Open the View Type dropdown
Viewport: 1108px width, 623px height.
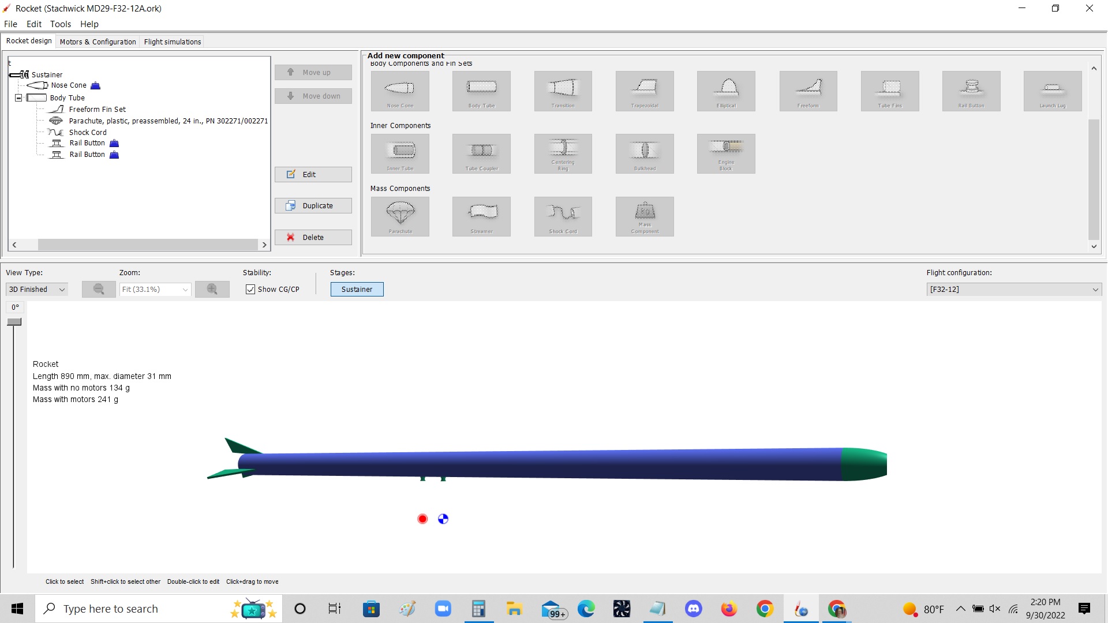[x=36, y=289]
